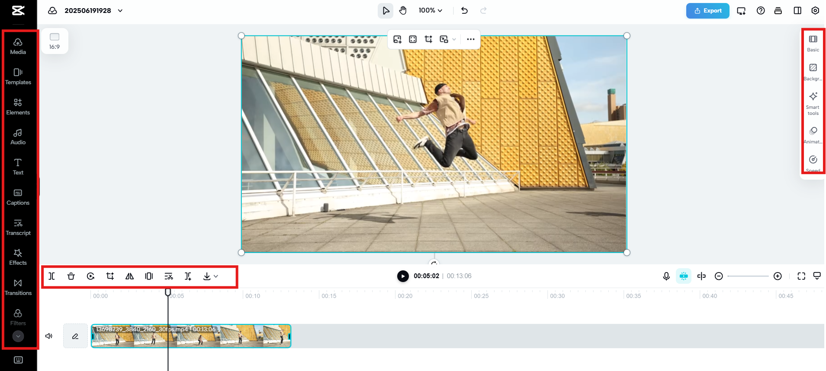Open settings hexagon icon

(x=815, y=11)
